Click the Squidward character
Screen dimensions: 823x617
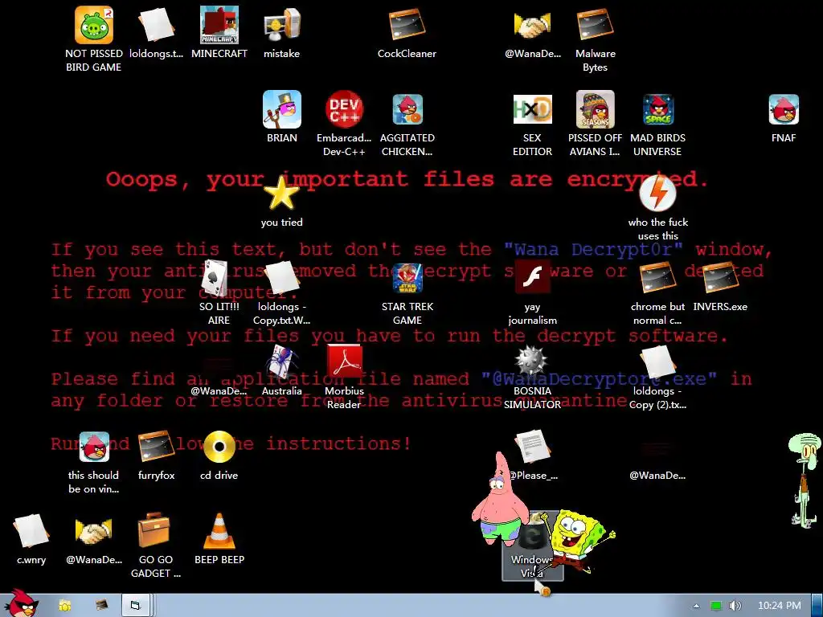805,480
